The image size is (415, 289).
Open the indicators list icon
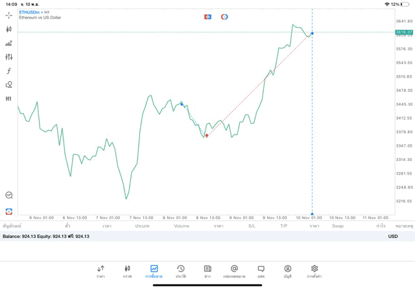9,43
